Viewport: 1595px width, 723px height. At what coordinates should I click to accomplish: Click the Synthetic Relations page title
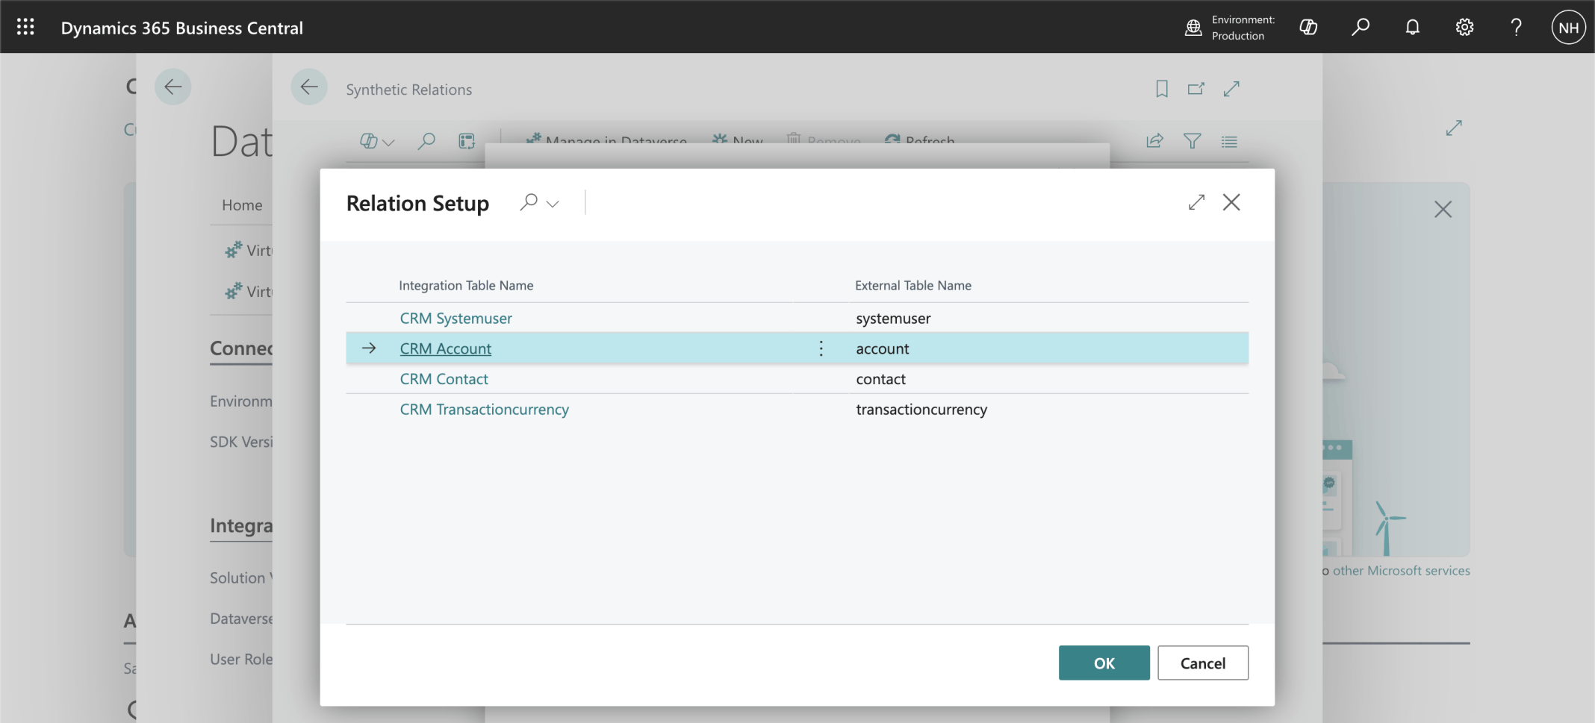[408, 90]
